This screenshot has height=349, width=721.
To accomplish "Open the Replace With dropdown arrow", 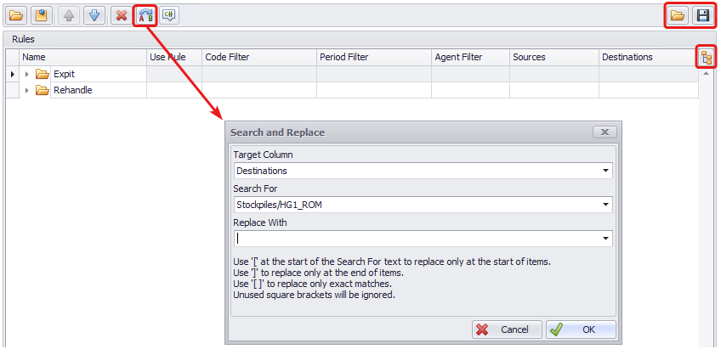I will tap(605, 239).
